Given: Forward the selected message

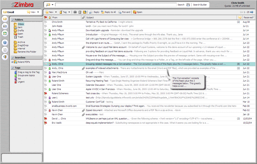Looking at the screenshot, I should click(x=124, y=12).
